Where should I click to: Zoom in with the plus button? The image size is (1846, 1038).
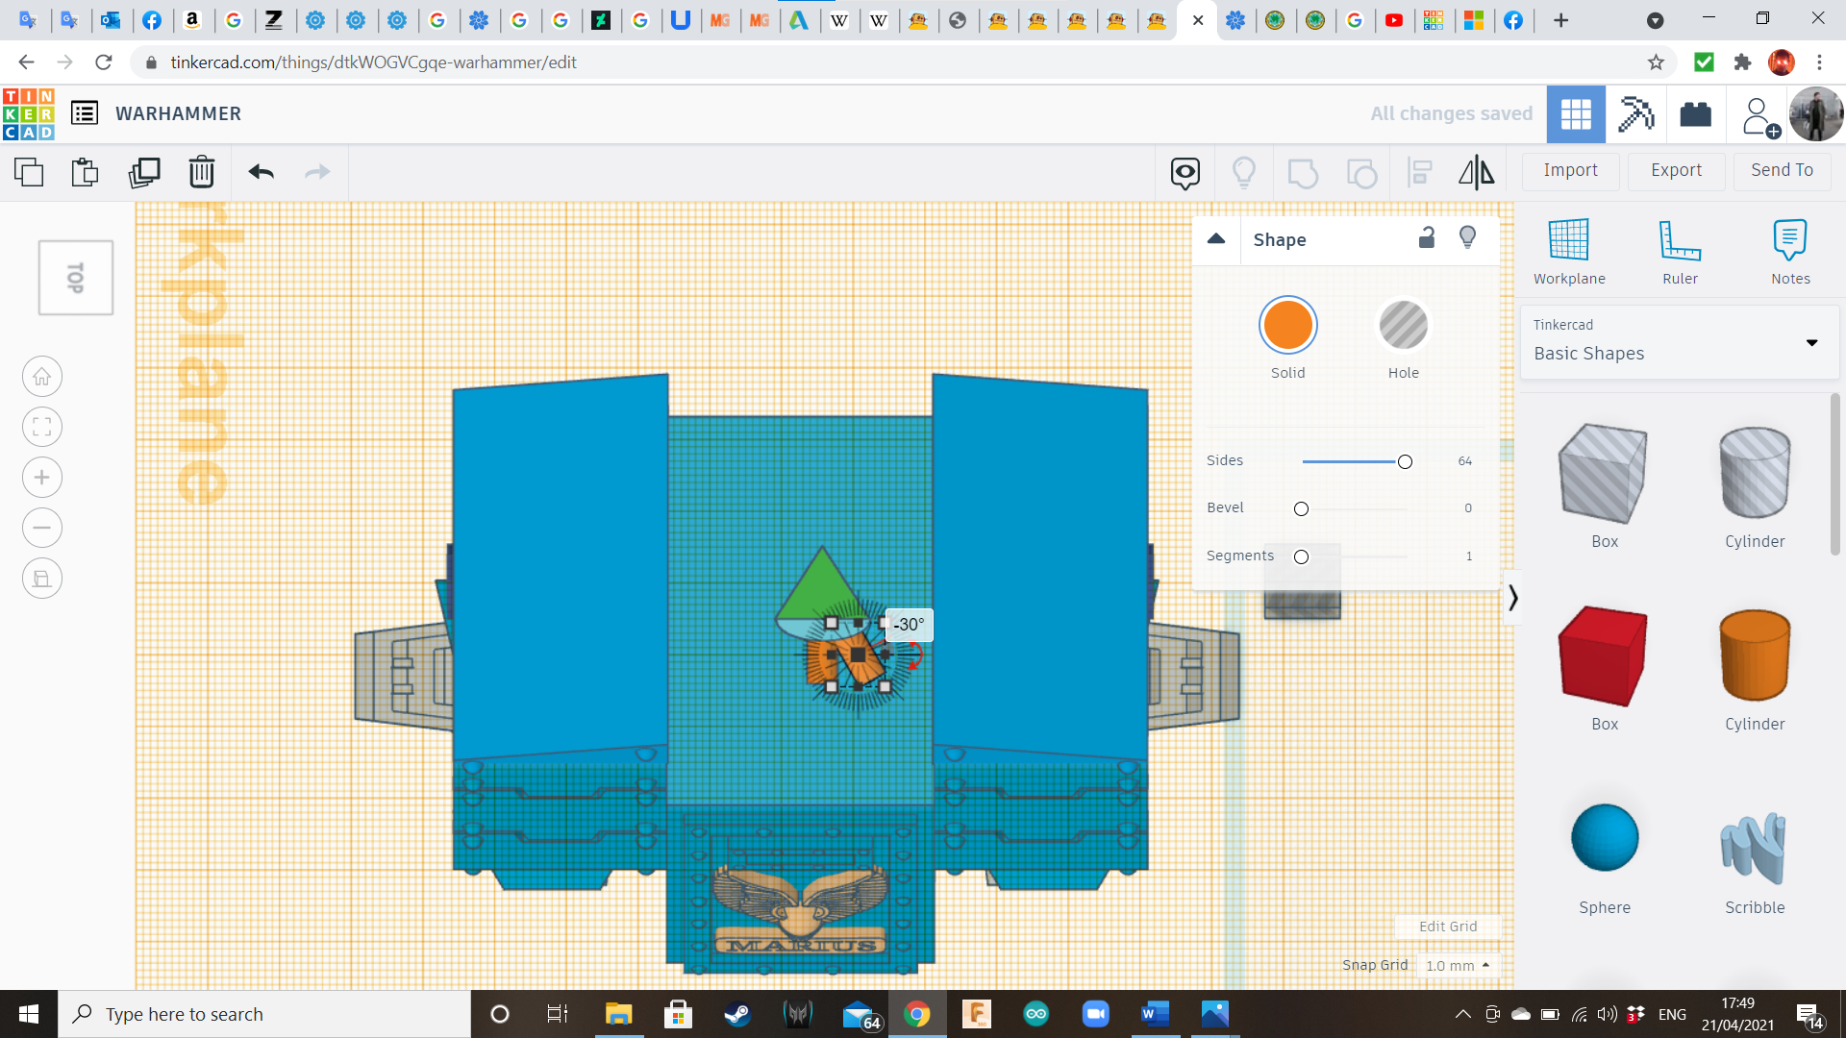(42, 478)
